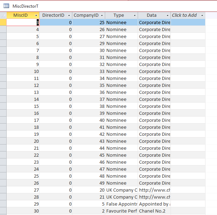
Task: Open the Type column dropdown arrow
Action: pos(135,15)
